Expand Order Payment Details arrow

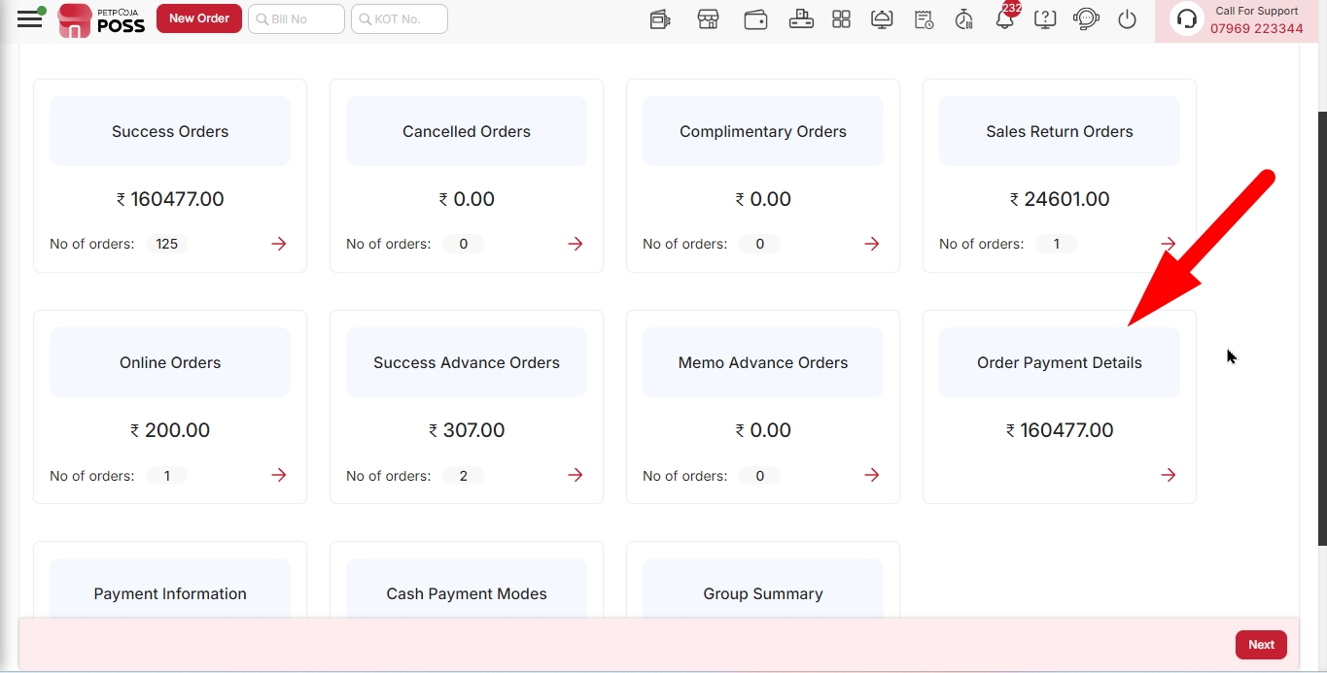[1169, 475]
